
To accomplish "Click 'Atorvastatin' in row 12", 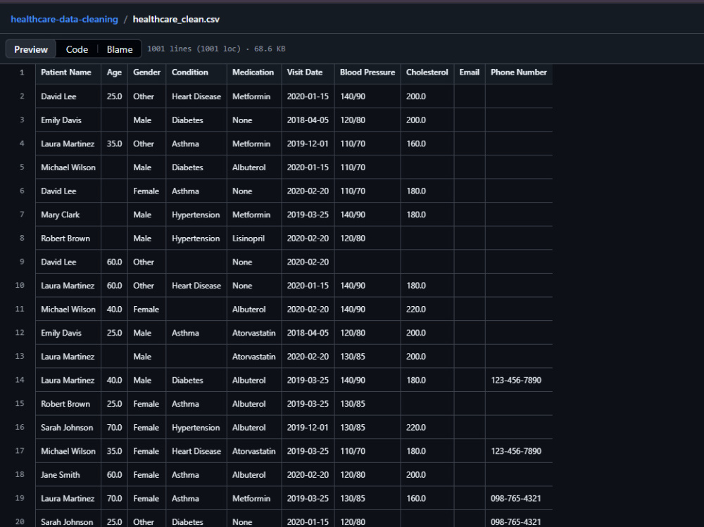I will coord(253,333).
